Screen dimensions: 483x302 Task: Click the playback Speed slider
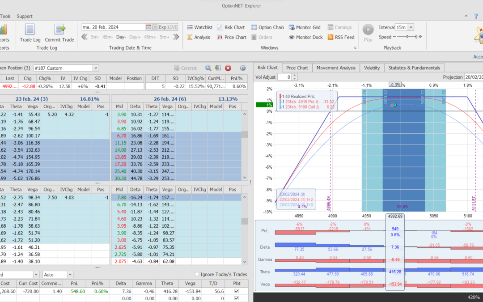(x=407, y=37)
